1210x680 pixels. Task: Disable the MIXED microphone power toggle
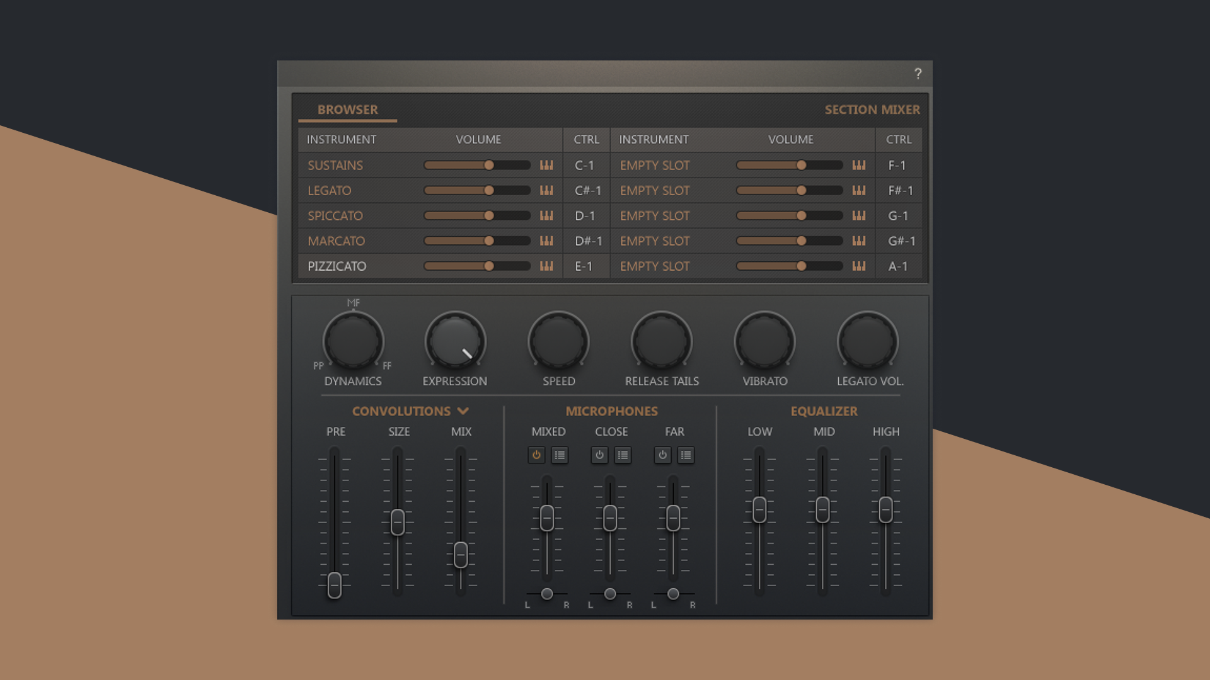(536, 455)
